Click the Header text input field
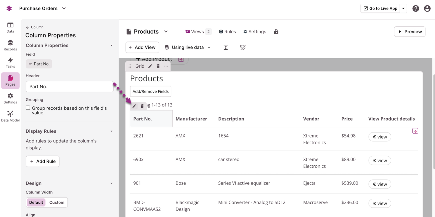Screen dimensions: 435x217 70,86
